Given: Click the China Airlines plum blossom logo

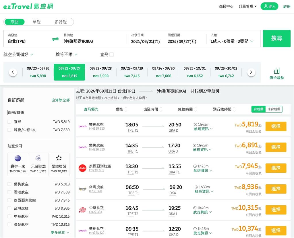Looking at the screenshot, I should (82, 210).
